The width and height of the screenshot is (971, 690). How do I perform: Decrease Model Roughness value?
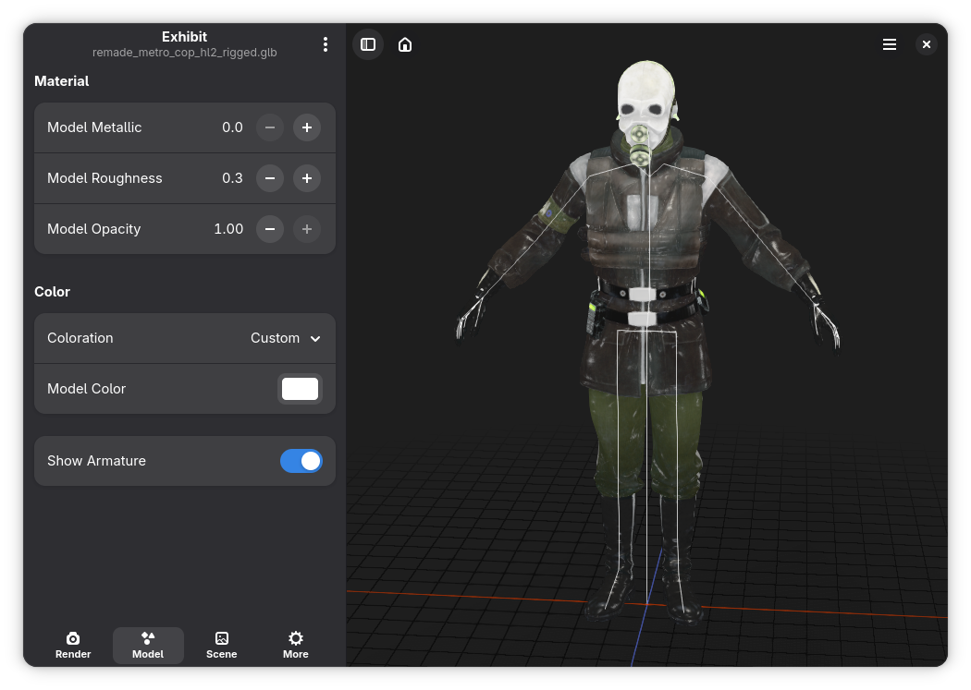(x=270, y=178)
